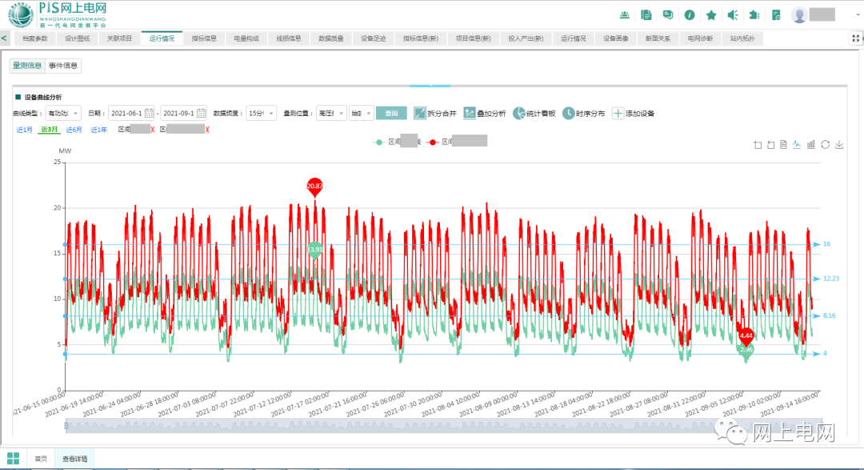The width and height of the screenshot is (864, 470).
Task: Click the speaker announcement icon in header
Action: pos(733,15)
